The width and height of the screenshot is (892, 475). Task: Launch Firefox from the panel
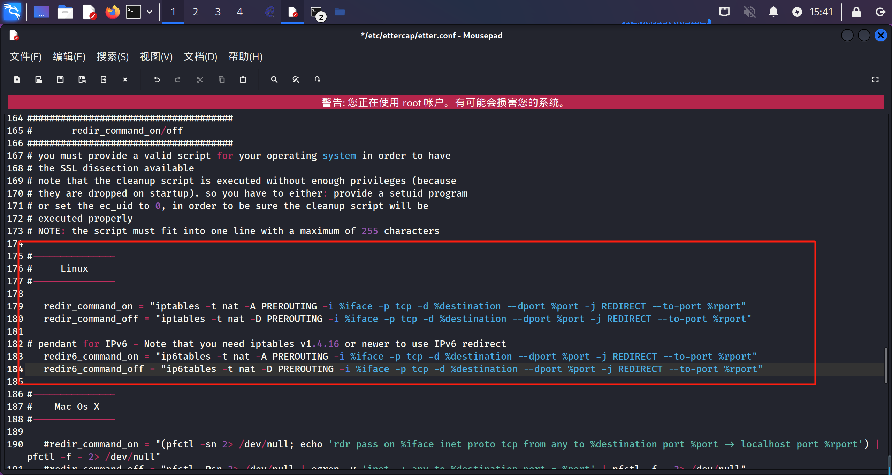112,12
